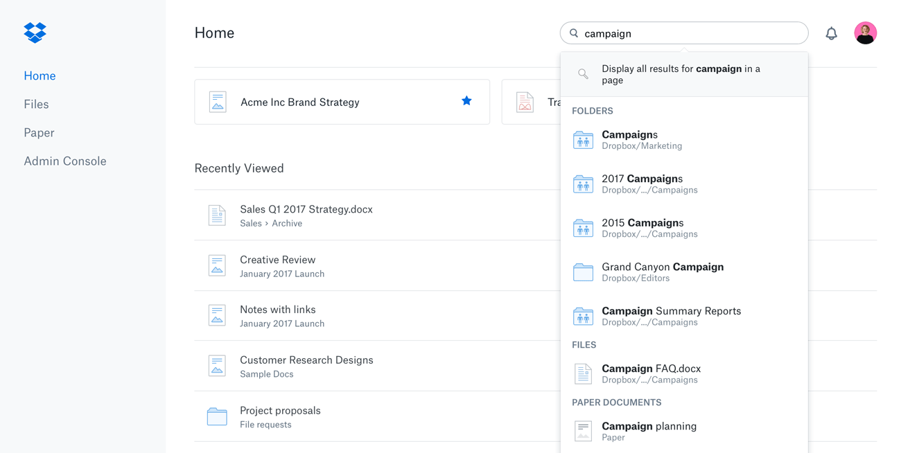The width and height of the screenshot is (901, 453).
Task: Click the Sales > Archive path text
Action: point(271,223)
